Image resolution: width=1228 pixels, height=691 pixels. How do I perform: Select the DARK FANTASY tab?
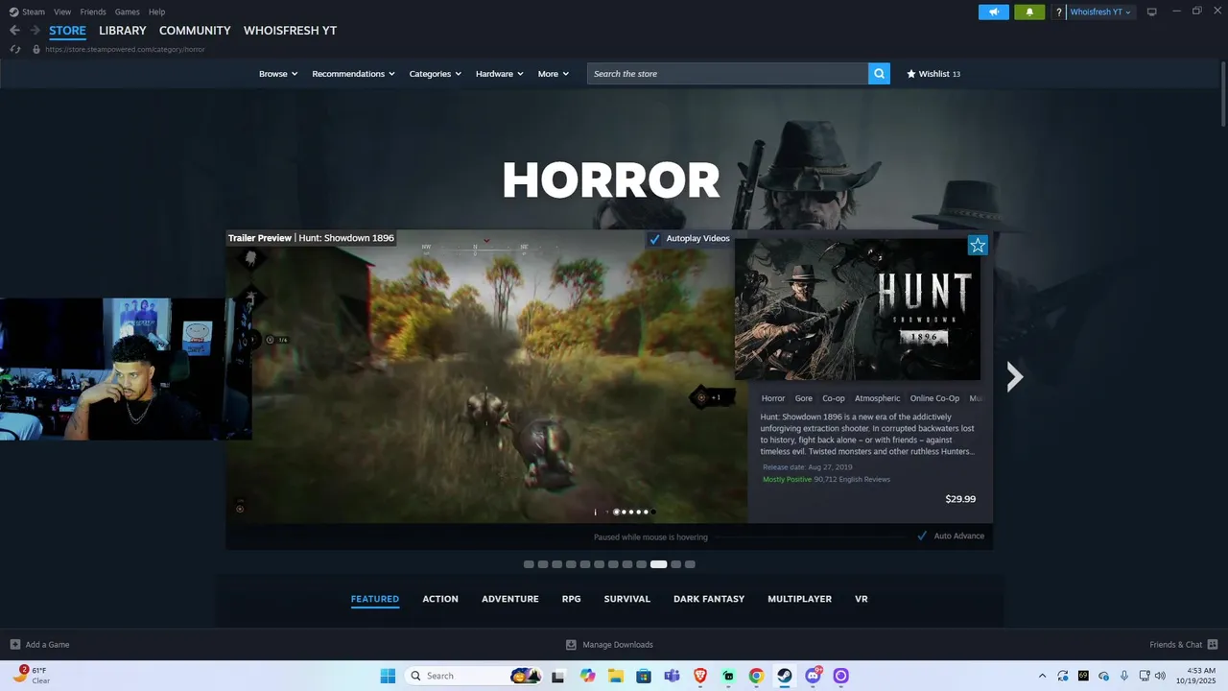coord(709,599)
